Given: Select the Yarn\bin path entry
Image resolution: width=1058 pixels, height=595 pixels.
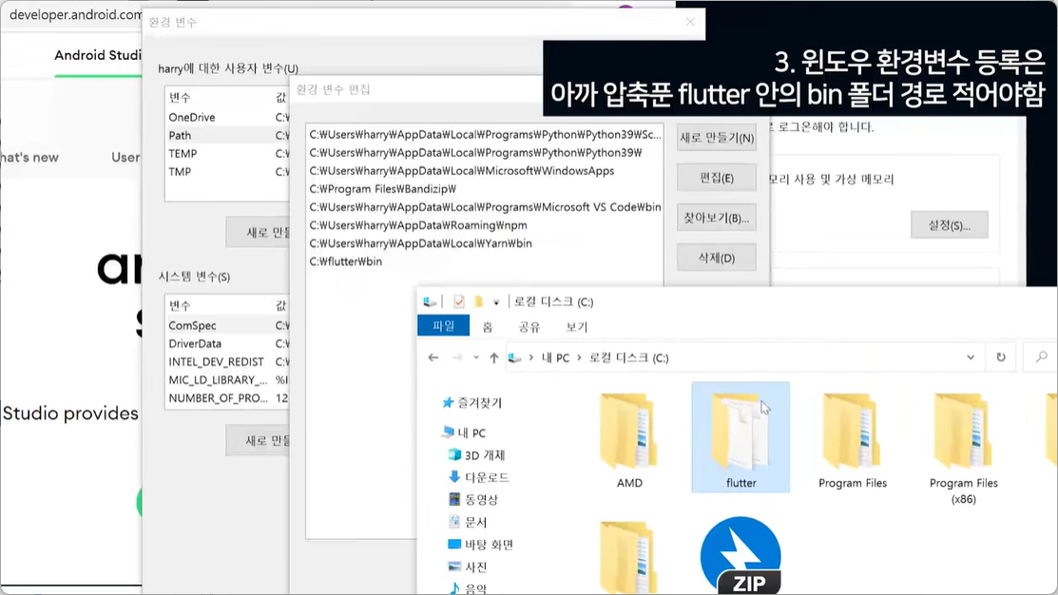Looking at the screenshot, I should [485, 243].
